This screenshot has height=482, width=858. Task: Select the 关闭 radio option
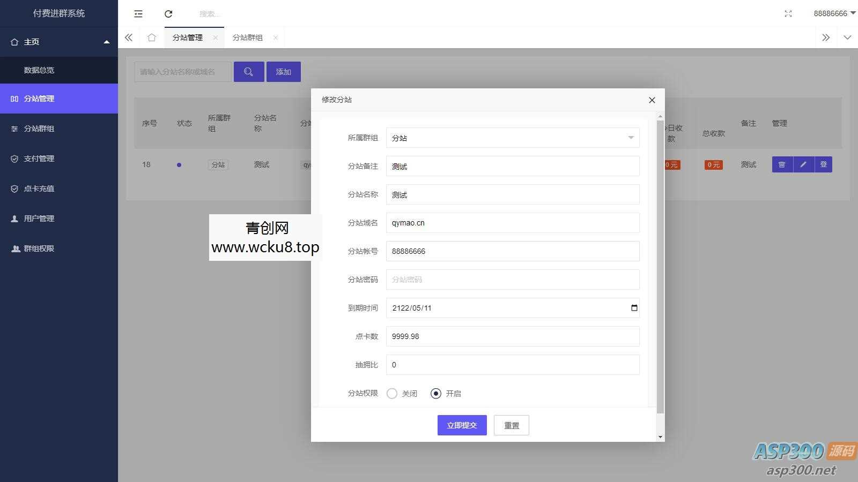point(392,394)
